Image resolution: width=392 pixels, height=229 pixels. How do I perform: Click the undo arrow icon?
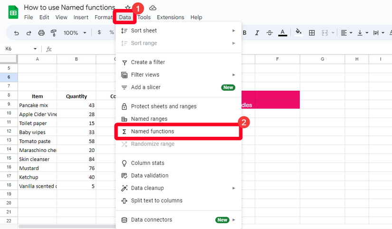pyautogui.click(x=17, y=33)
